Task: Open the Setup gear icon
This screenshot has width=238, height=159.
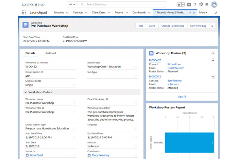Action: [x=201, y=4]
